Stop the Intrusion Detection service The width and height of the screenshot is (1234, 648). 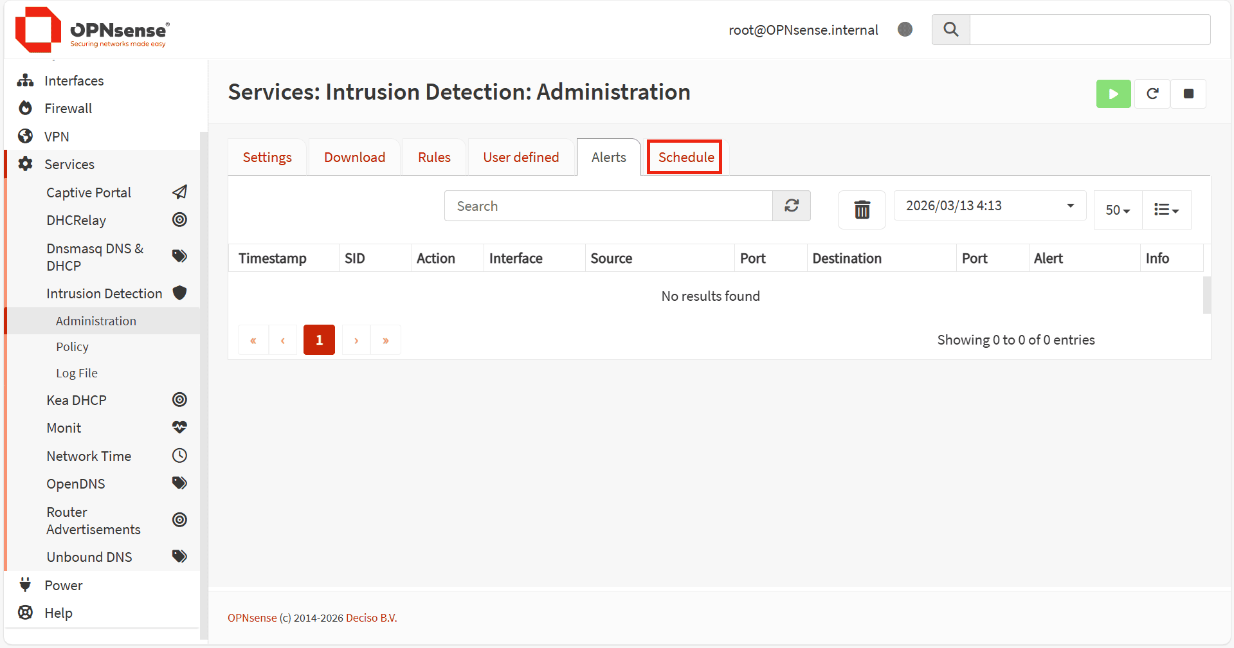pyautogui.click(x=1188, y=94)
